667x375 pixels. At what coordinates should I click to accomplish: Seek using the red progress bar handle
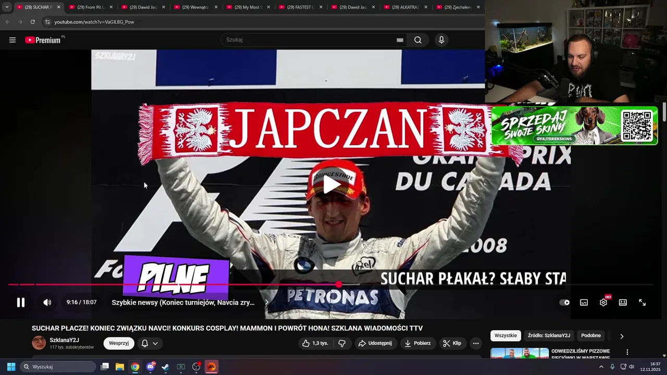pos(339,284)
